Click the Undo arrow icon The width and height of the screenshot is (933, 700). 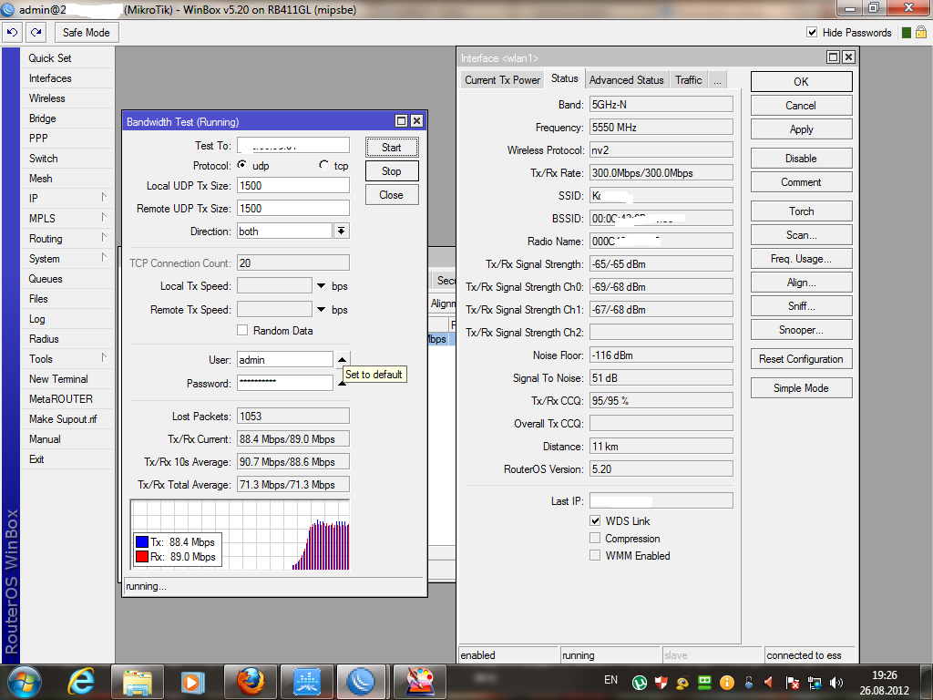point(12,32)
